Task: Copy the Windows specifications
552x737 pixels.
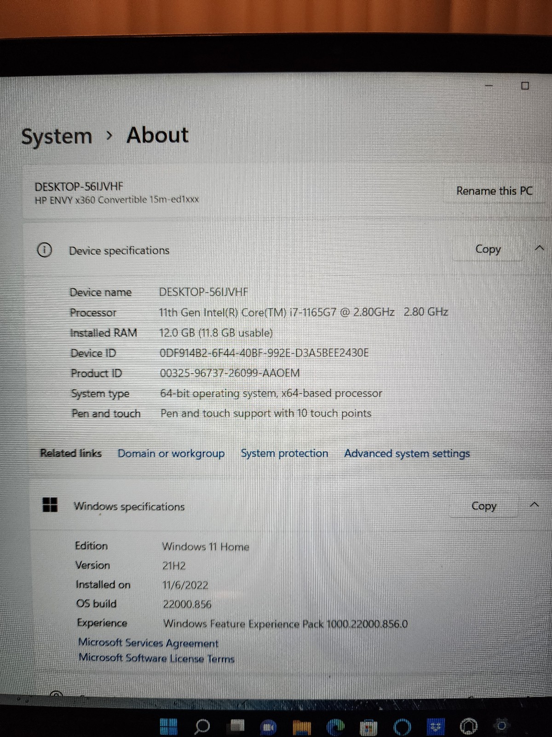Action: click(484, 506)
